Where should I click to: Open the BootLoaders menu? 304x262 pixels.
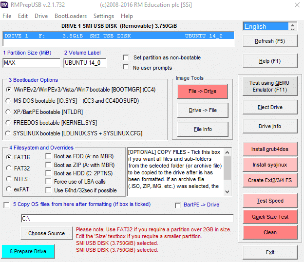(70, 16)
